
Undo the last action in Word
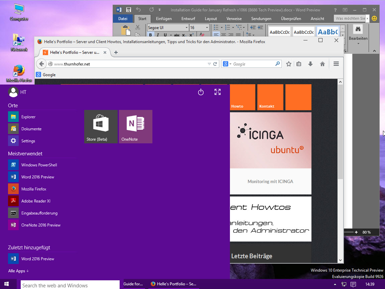[x=138, y=10]
